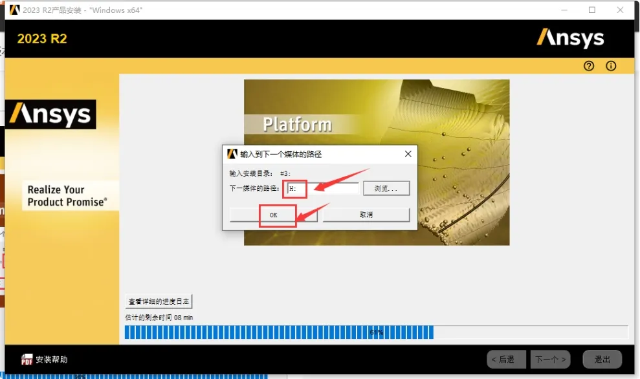Click the info circle icon
The height and width of the screenshot is (379, 640).
tap(611, 66)
